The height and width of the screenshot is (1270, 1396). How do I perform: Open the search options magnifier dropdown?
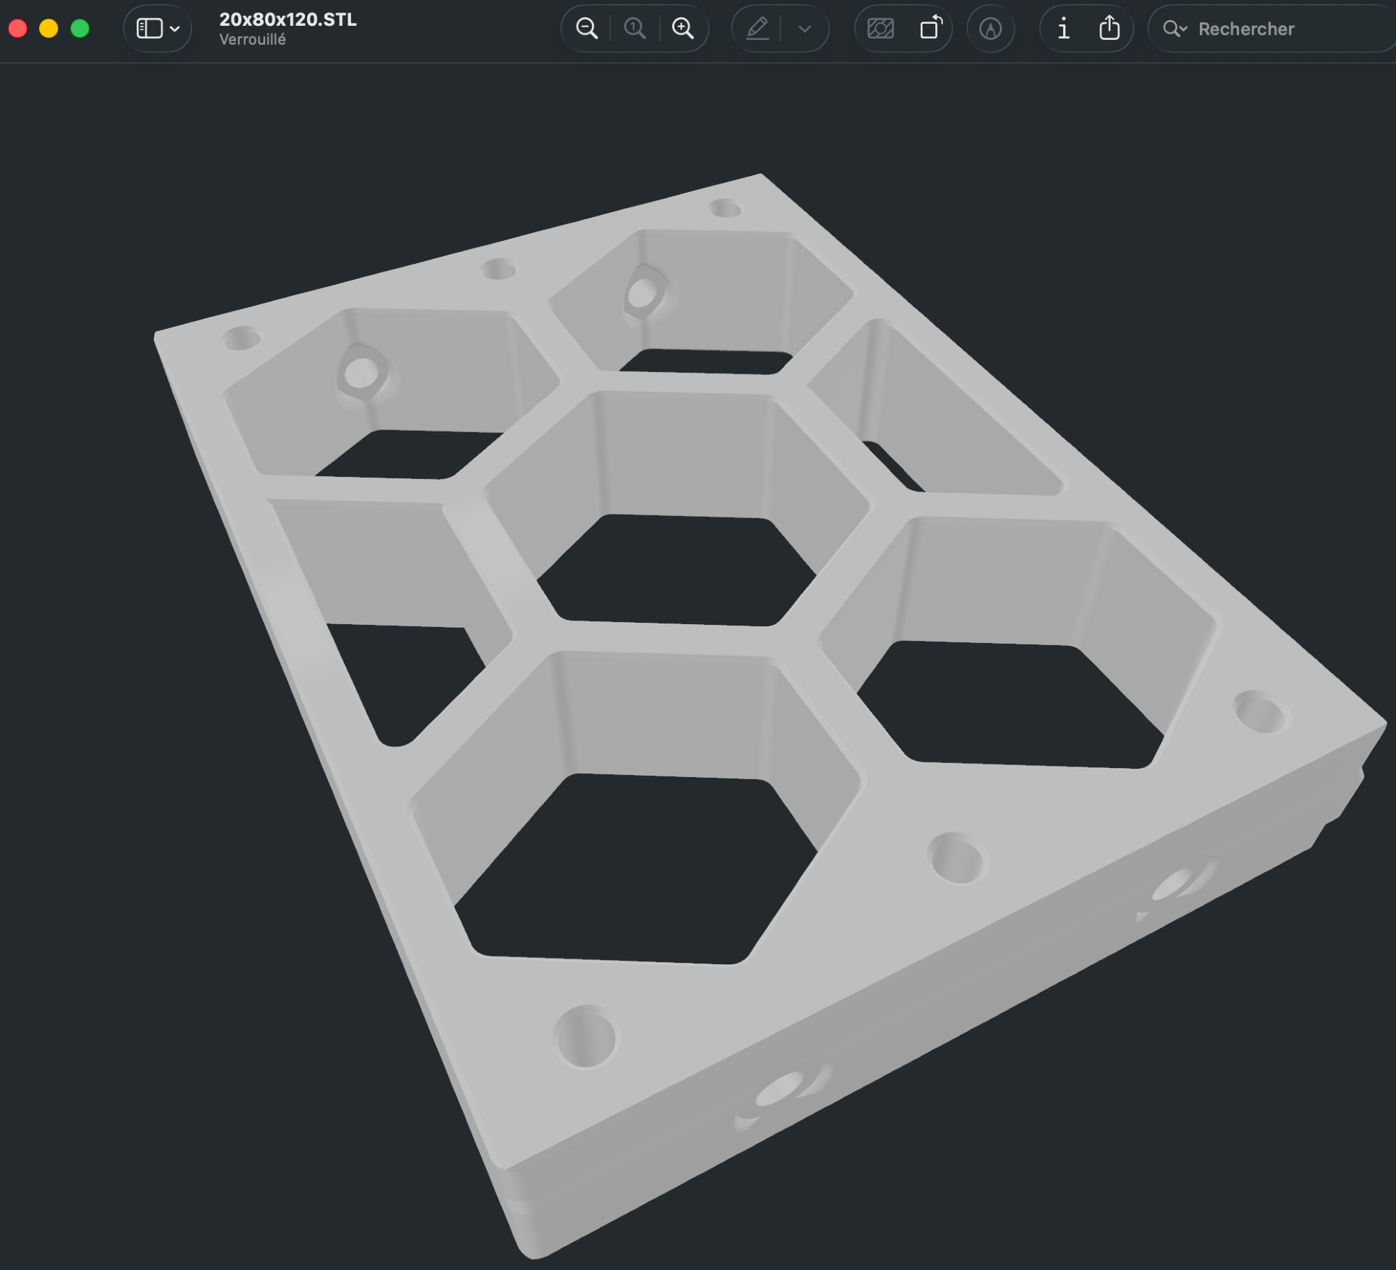[1175, 29]
